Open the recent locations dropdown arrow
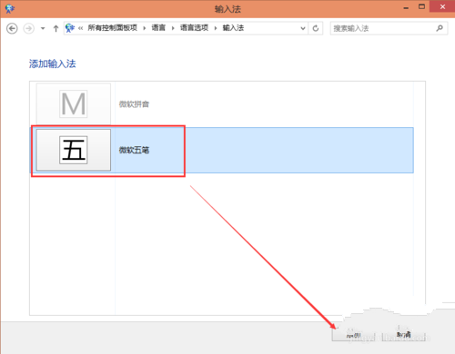This screenshot has width=455, height=354. (x=43, y=28)
